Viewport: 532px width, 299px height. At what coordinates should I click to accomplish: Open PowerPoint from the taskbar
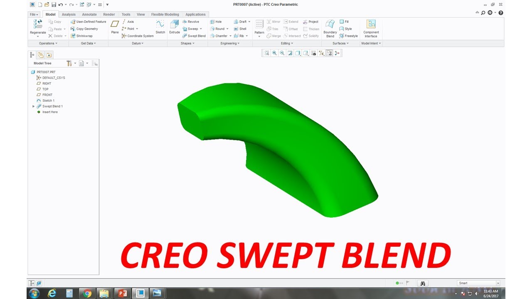[x=123, y=293]
